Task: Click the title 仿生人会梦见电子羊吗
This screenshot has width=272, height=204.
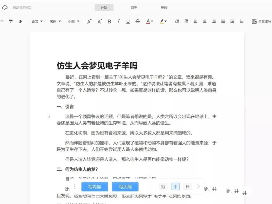Action: tap(97, 65)
